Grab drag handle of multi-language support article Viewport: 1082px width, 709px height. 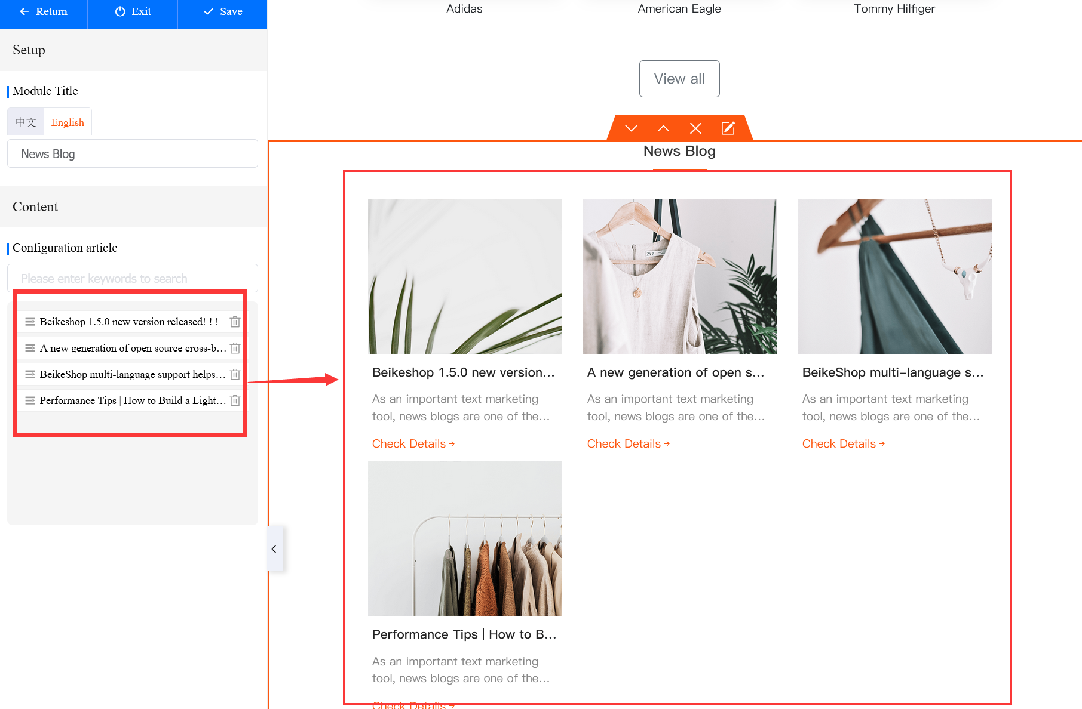click(x=30, y=374)
